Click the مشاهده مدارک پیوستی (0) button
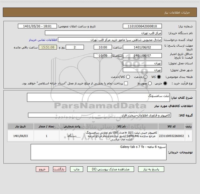Image resolution: width=200 pixels, height=194 pixels. (x=111, y=169)
